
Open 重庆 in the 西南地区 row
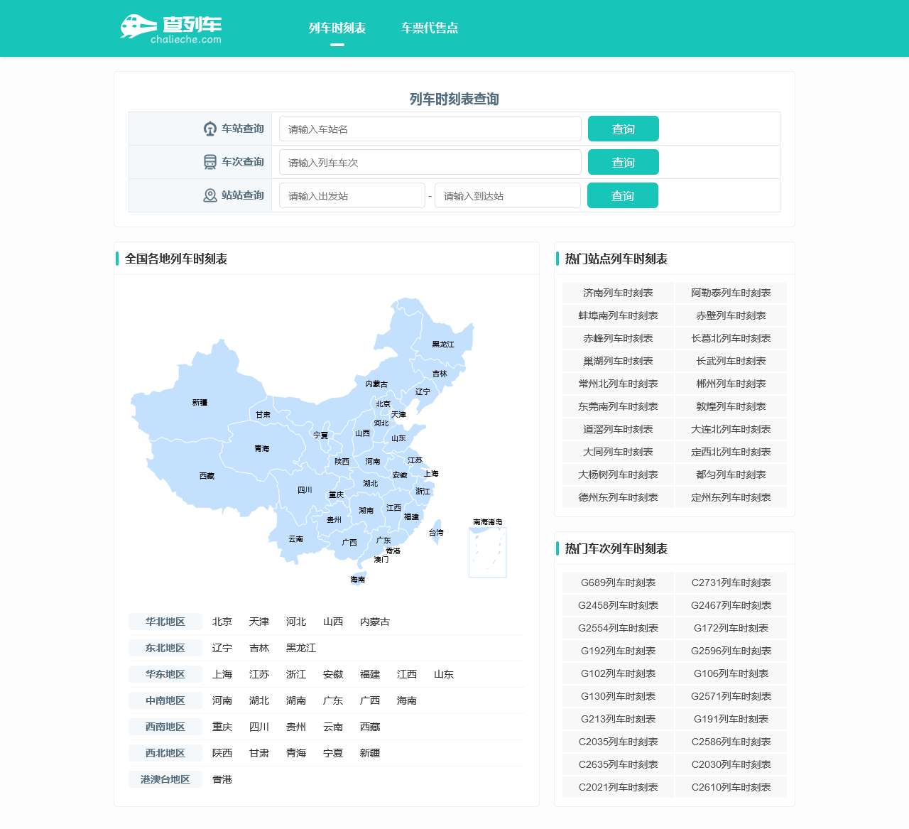click(x=222, y=727)
